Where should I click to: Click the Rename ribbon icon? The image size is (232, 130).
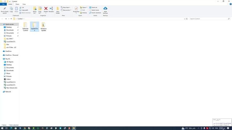coord(51,10)
